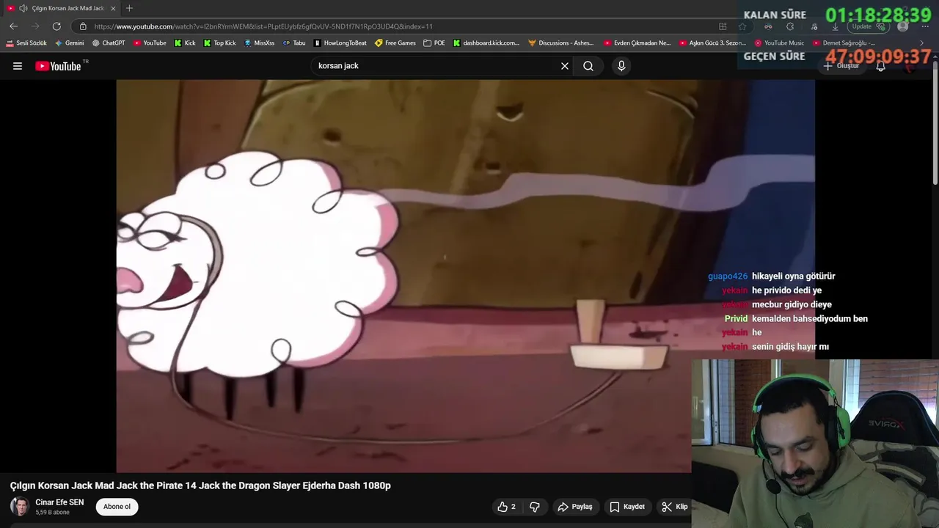Open the YouTube bookmark in bookmarks bar
Image resolution: width=939 pixels, height=528 pixels.
(x=150, y=43)
